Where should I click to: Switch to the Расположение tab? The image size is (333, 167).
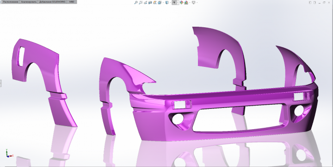coord(10,2)
